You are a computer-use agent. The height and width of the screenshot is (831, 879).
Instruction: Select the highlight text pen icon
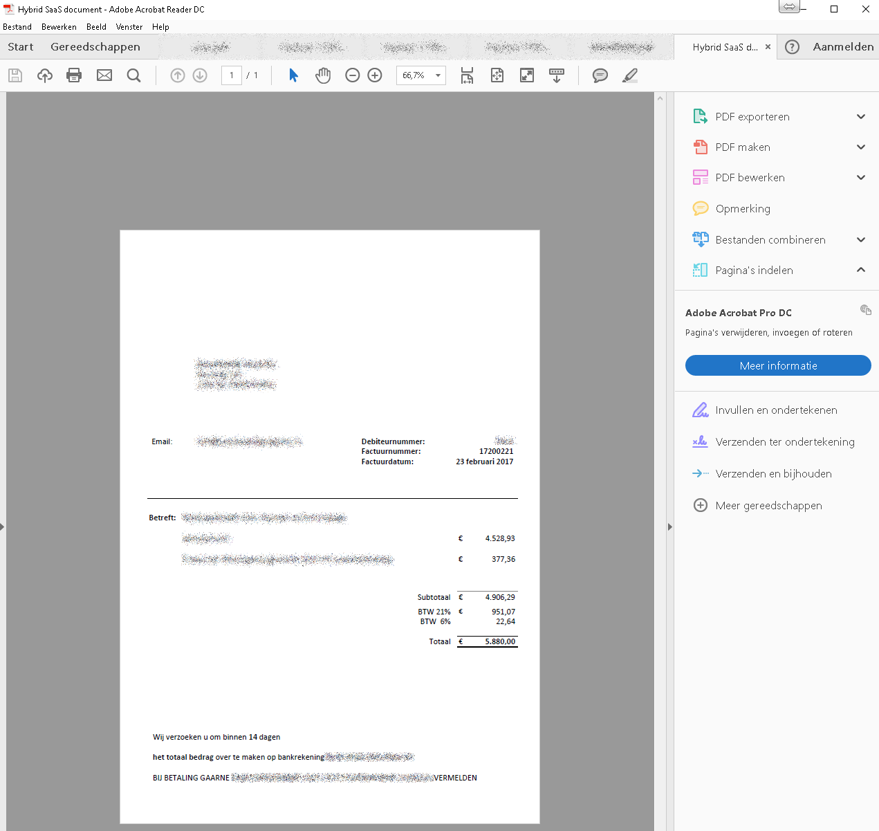[630, 75]
